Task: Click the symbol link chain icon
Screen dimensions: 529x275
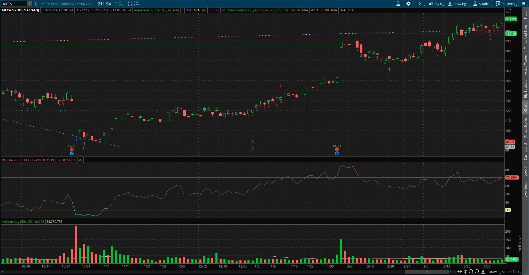Action: point(36,4)
